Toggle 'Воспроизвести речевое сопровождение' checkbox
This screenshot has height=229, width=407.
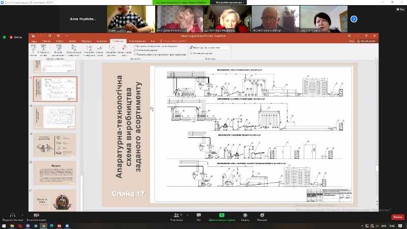coord(135,45)
